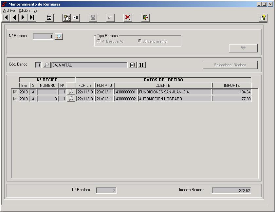
Task: Click the 194,64 amount cell
Action: (x=232, y=92)
